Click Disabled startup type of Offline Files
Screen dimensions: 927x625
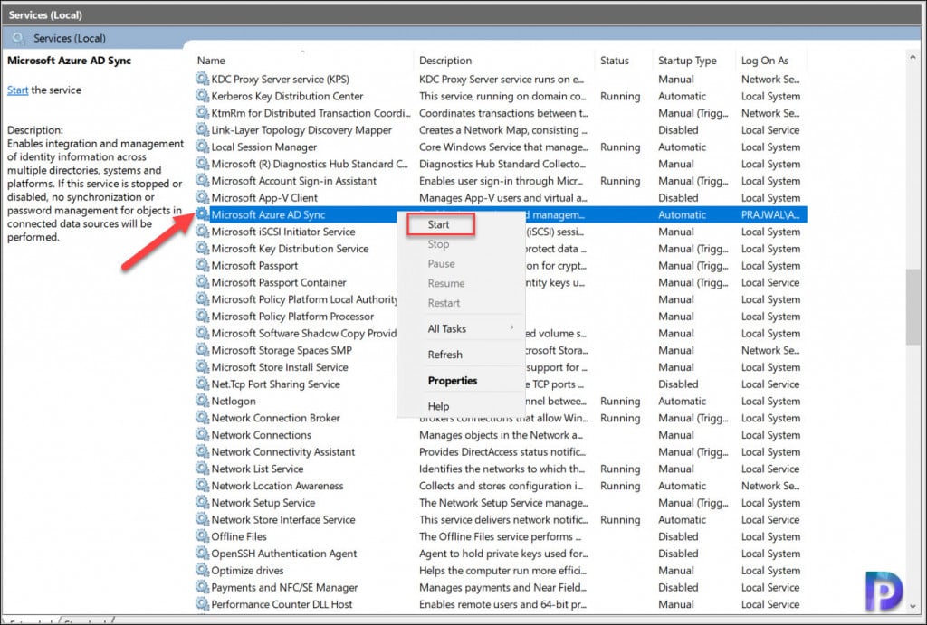(x=678, y=535)
